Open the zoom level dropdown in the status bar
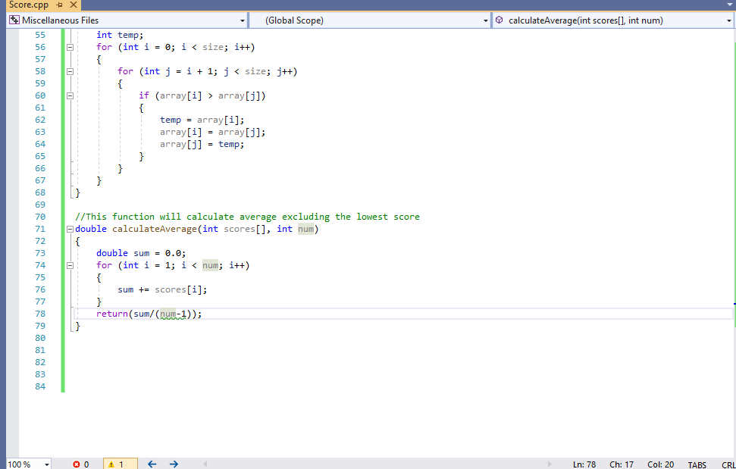 45,464
